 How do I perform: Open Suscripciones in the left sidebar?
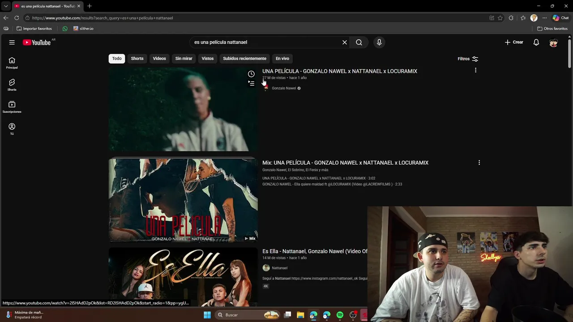(12, 107)
